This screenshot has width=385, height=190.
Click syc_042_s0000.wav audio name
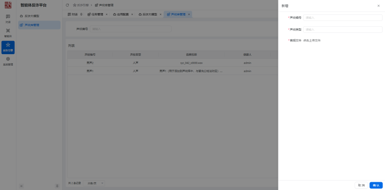[x=191, y=63]
